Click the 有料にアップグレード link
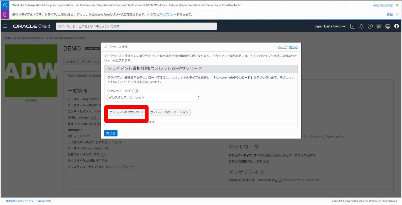 [120, 167]
